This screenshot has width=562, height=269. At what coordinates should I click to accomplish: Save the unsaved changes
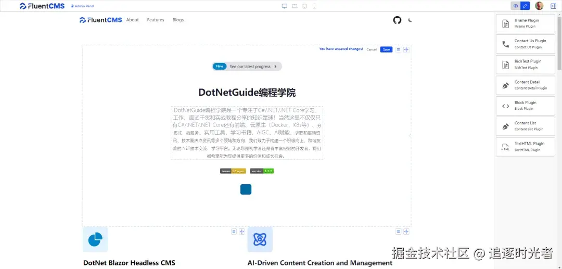coord(386,49)
